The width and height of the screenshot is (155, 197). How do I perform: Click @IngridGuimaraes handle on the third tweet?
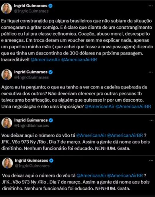[31, 126]
